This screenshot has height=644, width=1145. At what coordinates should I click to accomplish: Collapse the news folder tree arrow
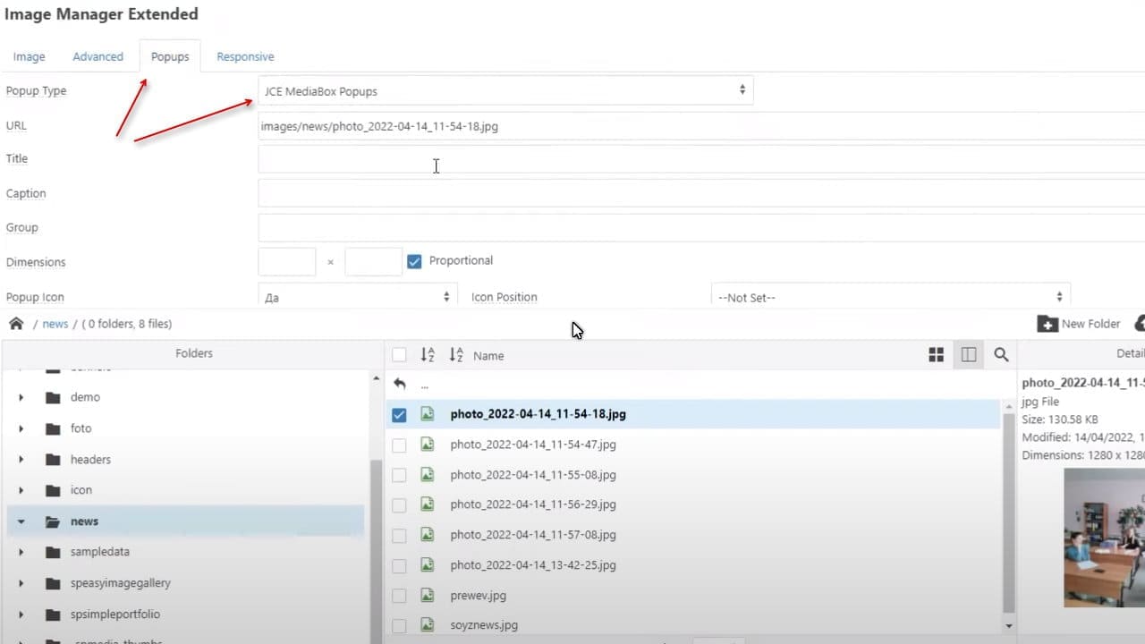(21, 521)
